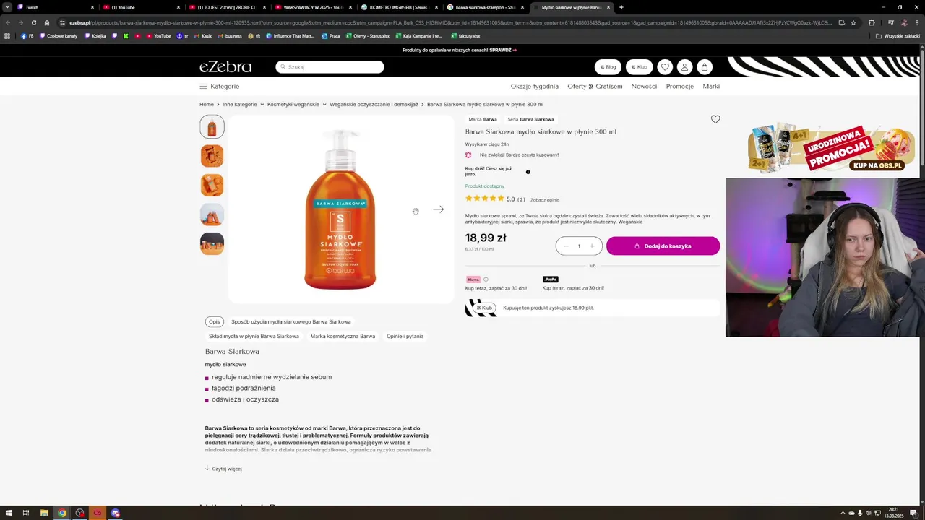Decrease quantity with minus button
Image resolution: width=925 pixels, height=520 pixels.
566,246
